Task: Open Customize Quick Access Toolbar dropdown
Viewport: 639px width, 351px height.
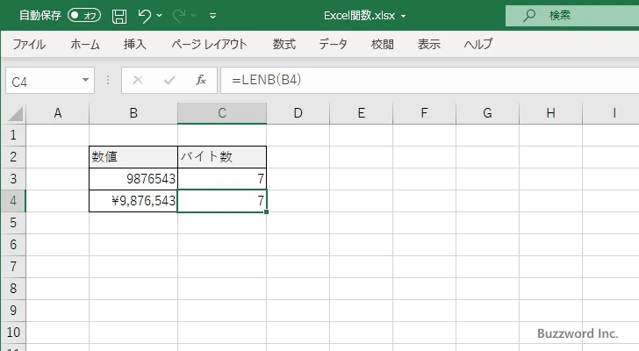Action: click(x=212, y=16)
